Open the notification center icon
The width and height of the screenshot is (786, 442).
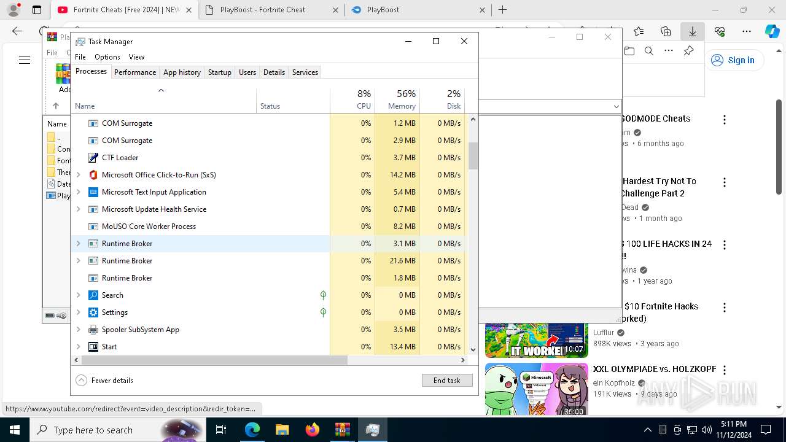(766, 430)
